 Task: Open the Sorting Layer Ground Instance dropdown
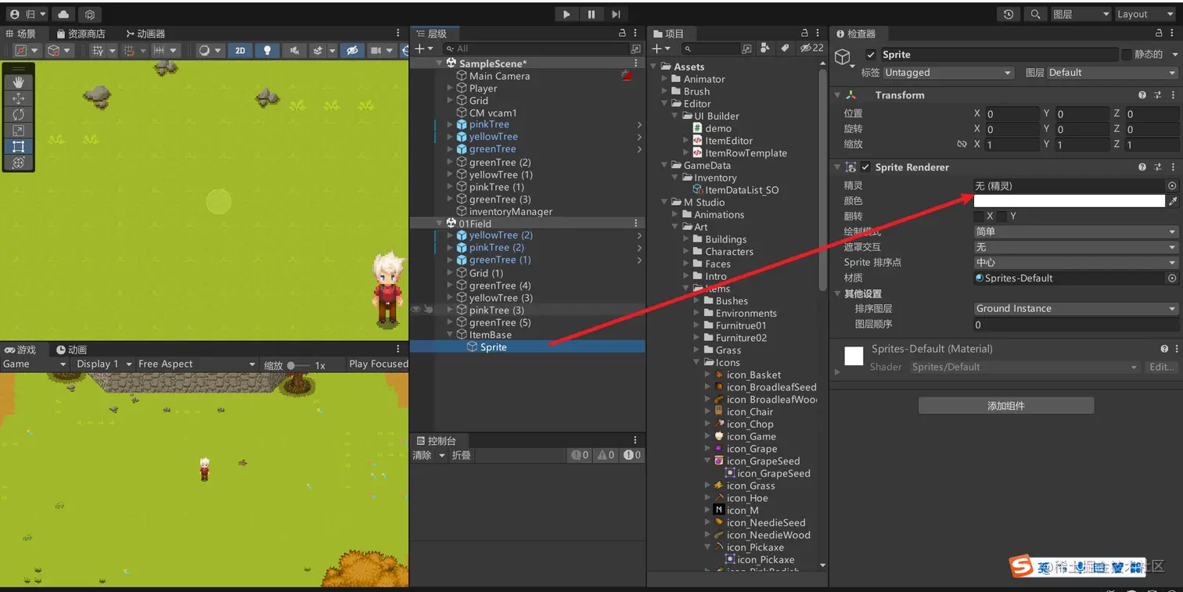pos(1076,309)
